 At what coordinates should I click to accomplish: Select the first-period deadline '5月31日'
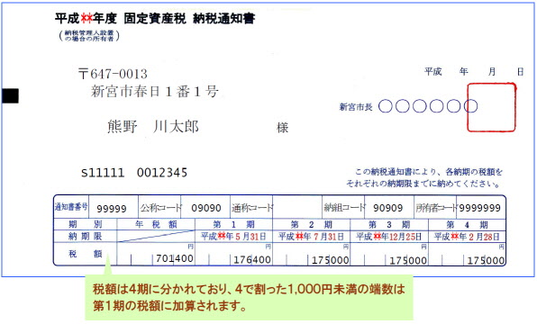(250, 237)
